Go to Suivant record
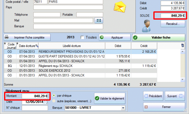Screen dimensions: 189x114 click(175, 96)
